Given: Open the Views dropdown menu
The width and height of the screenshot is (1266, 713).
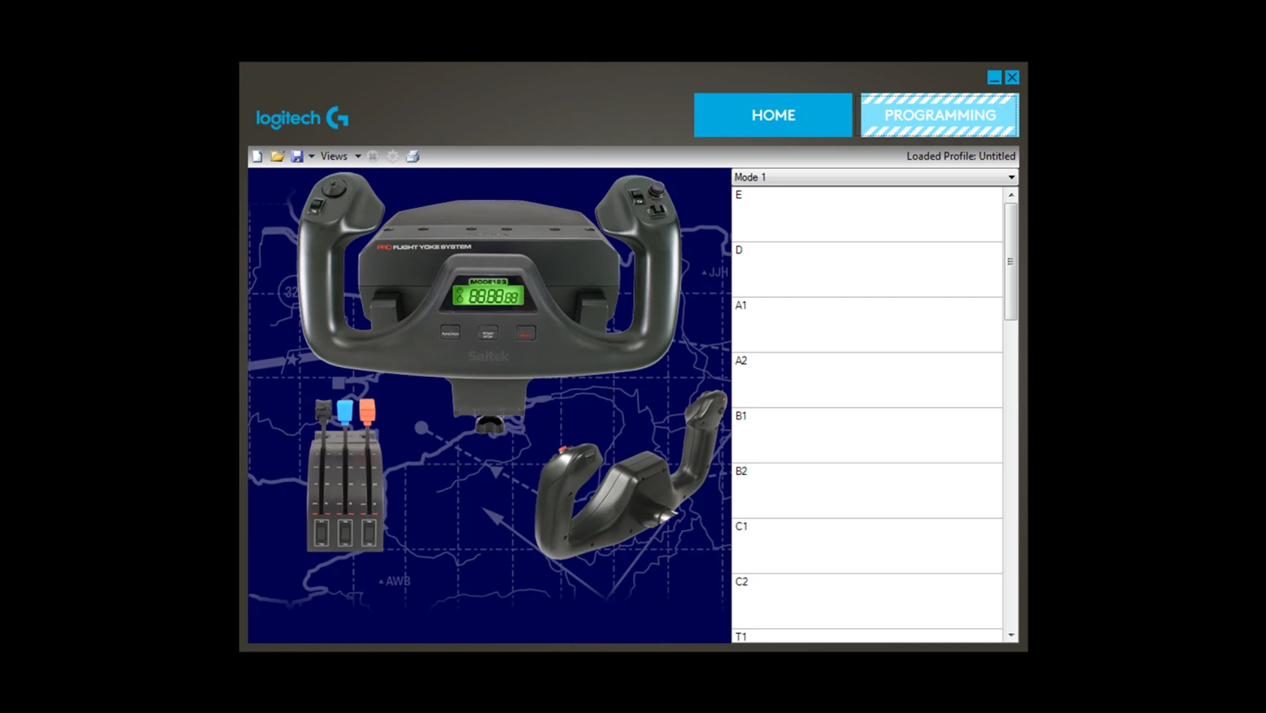Looking at the screenshot, I should pos(334,156).
